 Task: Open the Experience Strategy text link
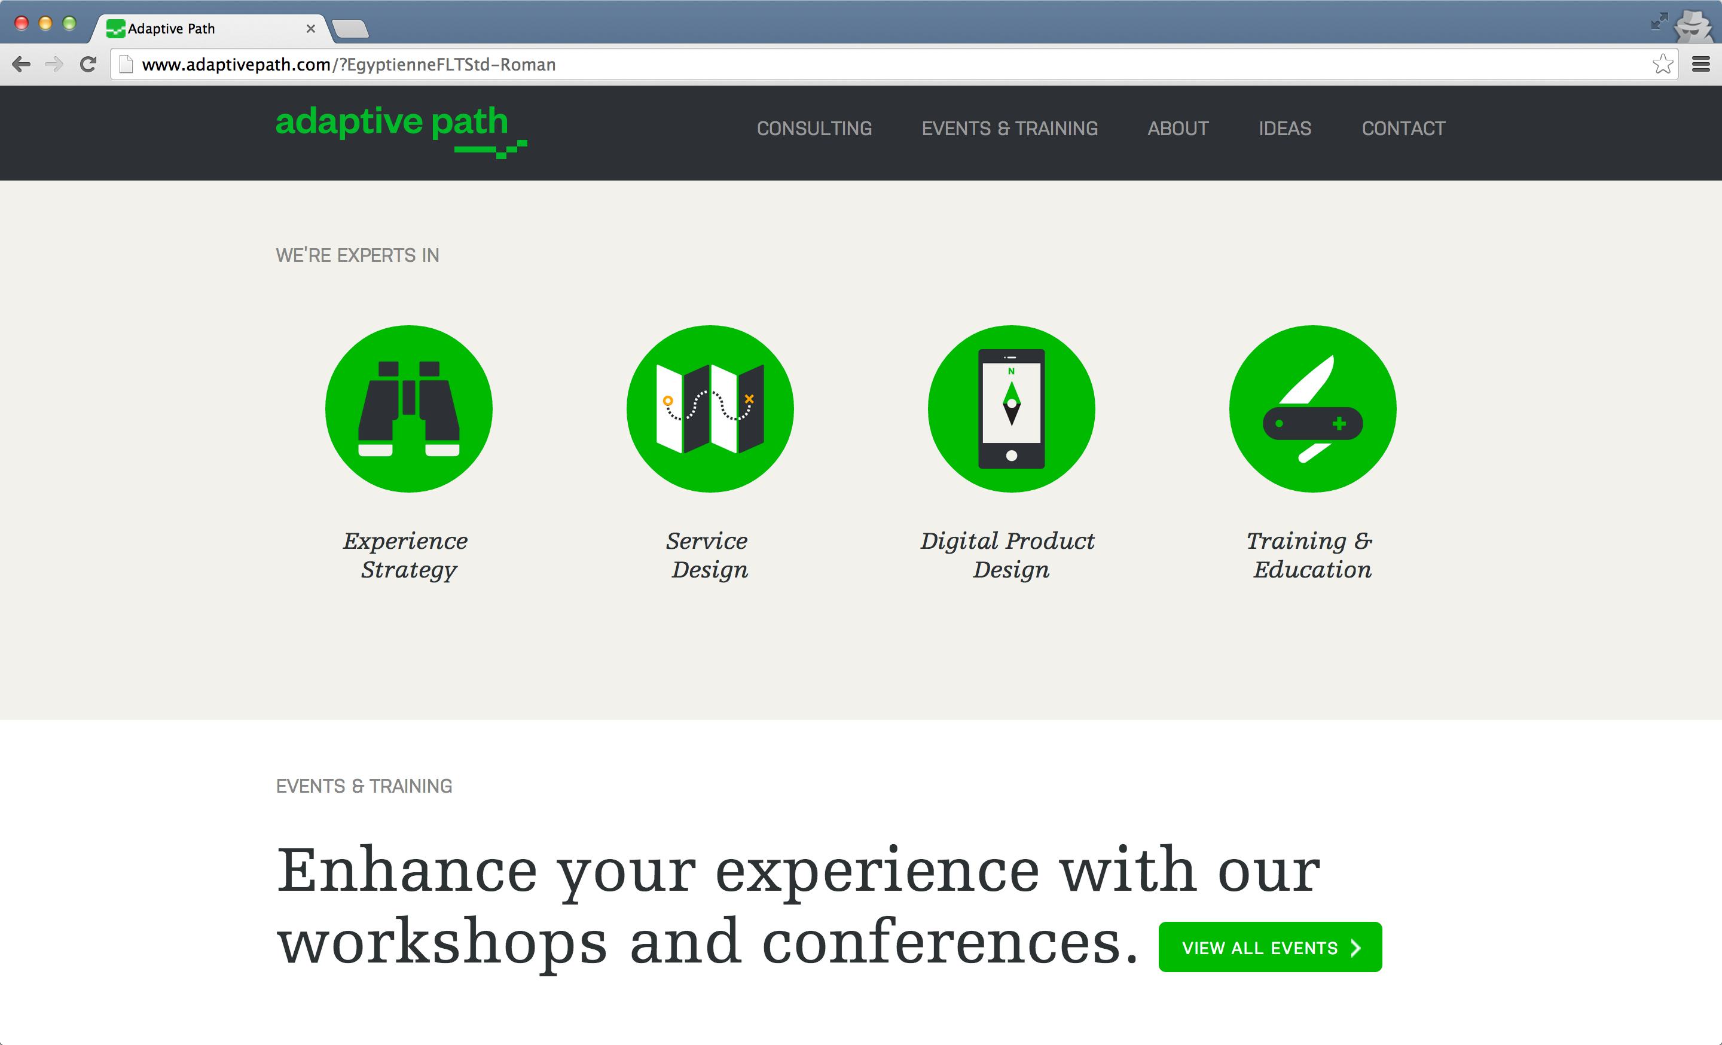click(407, 555)
